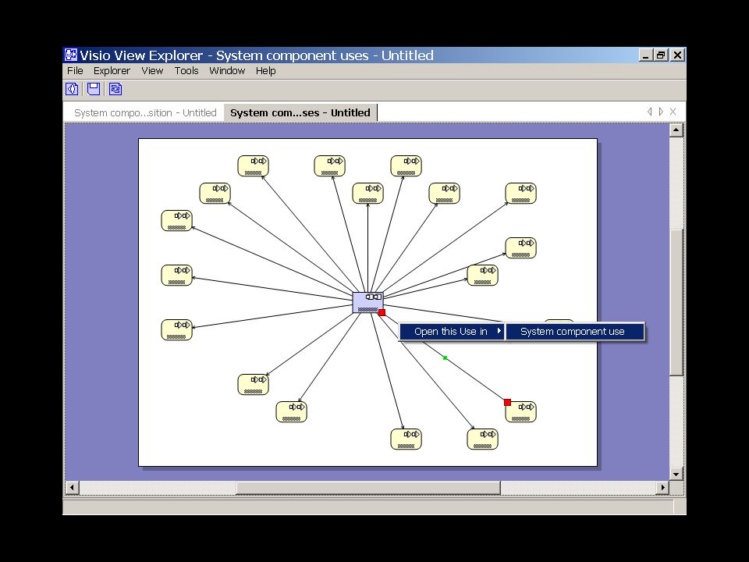Viewport: 749px width, 562px height.
Task: Choose 'System component use' from the submenu
Action: (575, 331)
